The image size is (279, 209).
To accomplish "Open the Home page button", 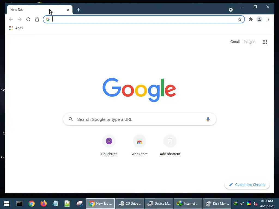I will (x=37, y=19).
